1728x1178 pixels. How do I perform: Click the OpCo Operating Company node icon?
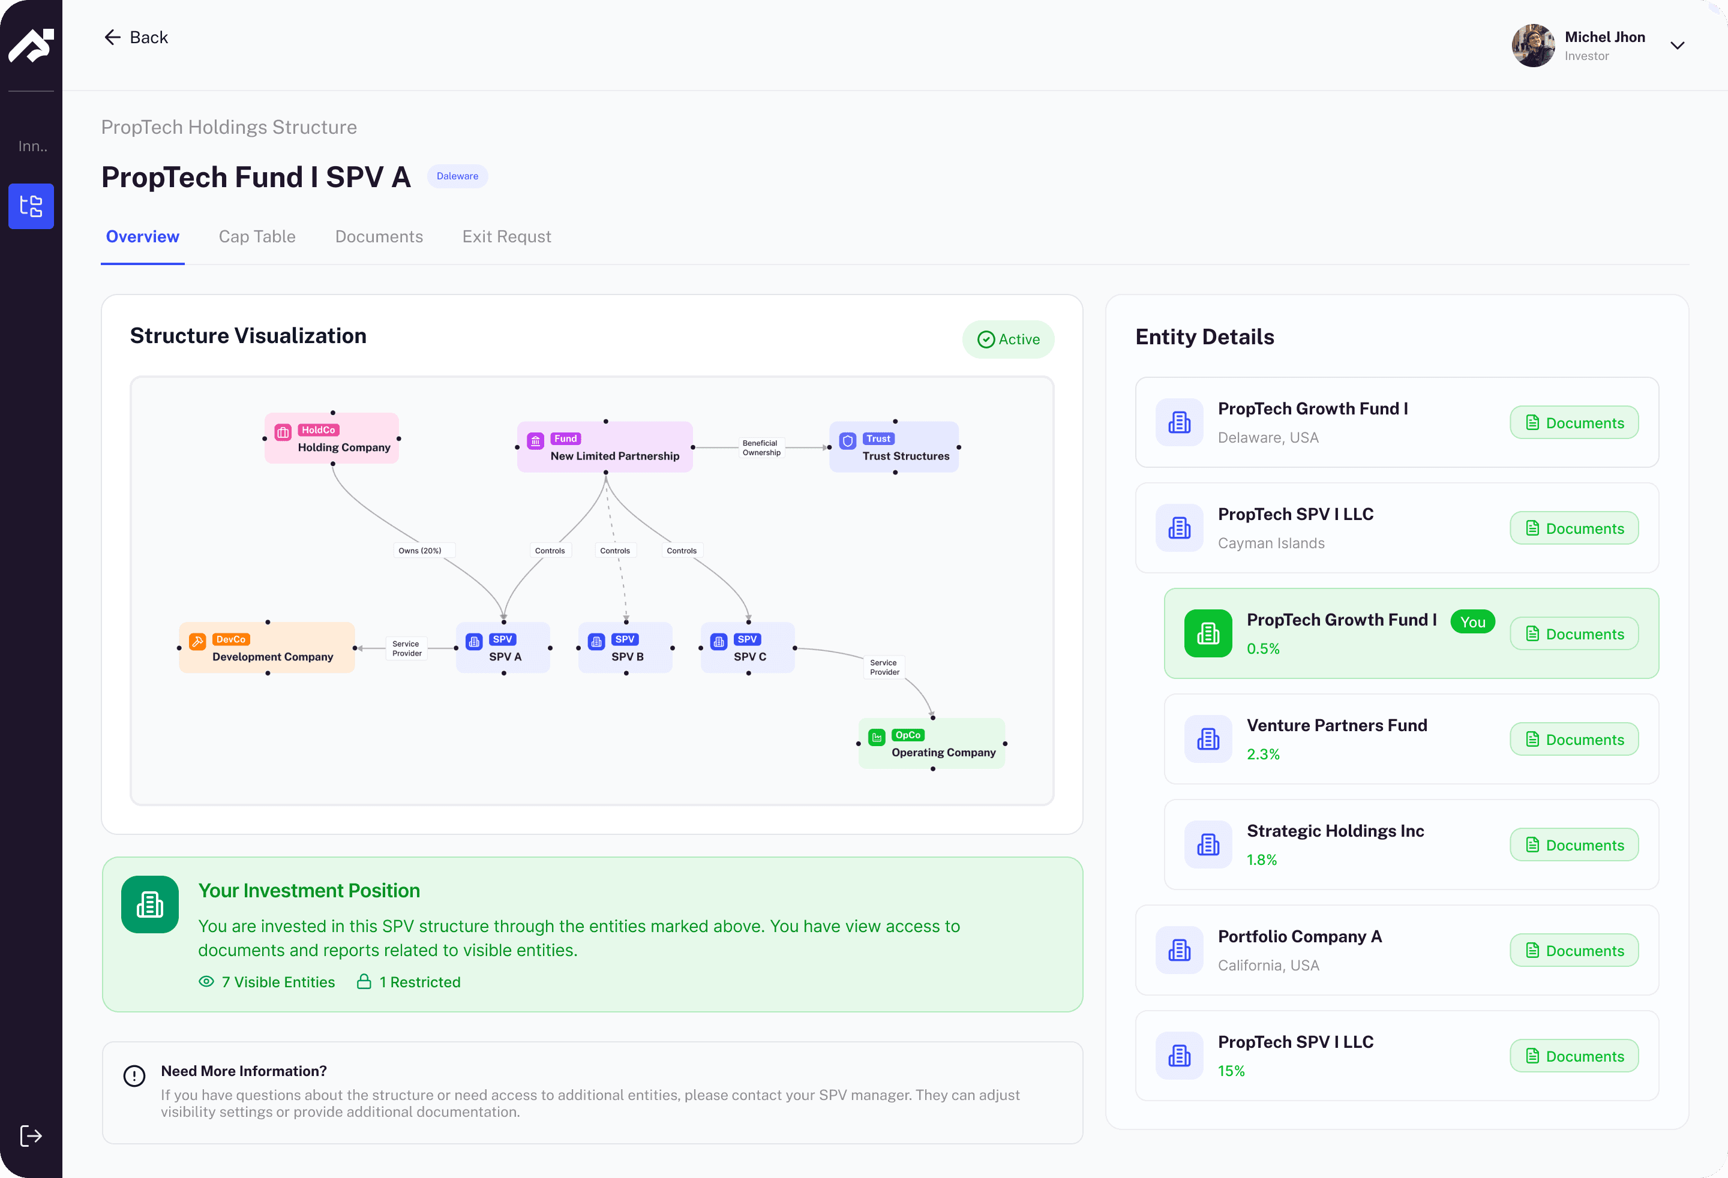(877, 737)
